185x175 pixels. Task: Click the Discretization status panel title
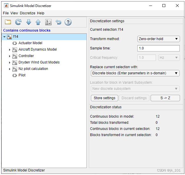[106, 107]
